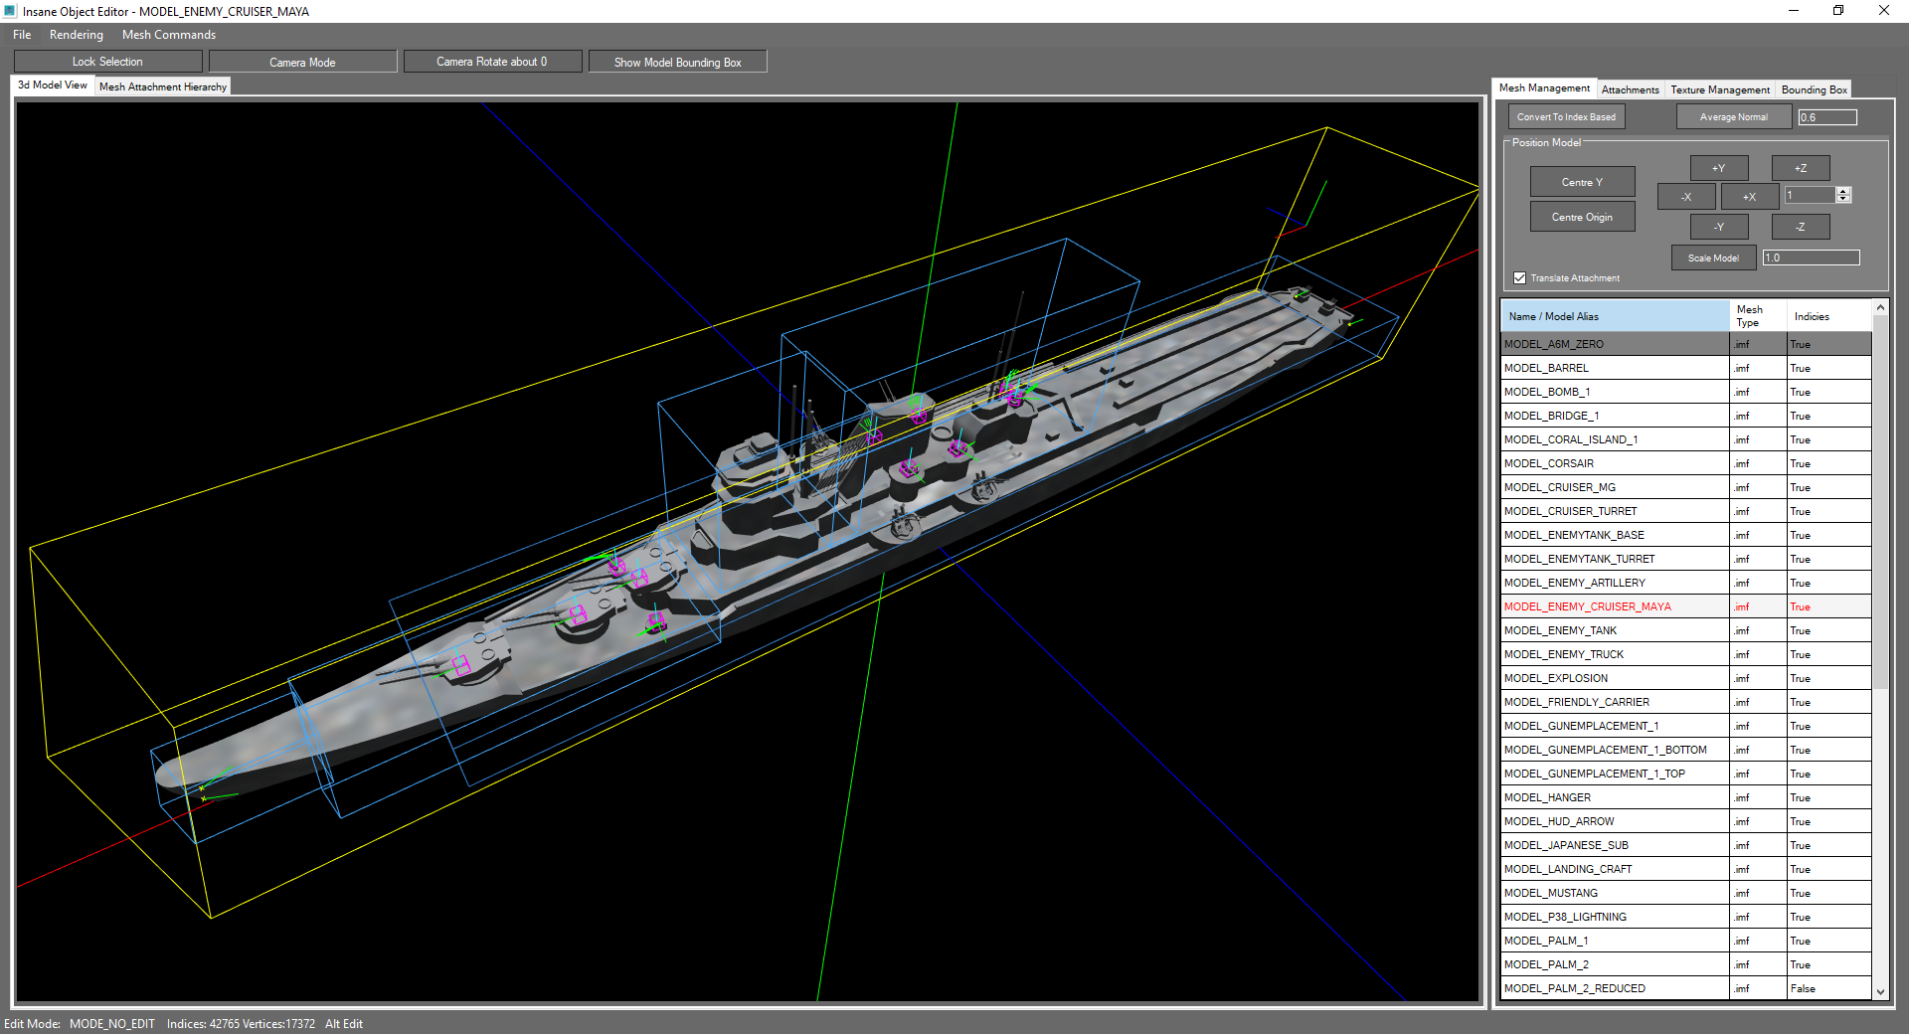This screenshot has width=1909, height=1034.
Task: Move model with -X button
Action: point(1686,197)
